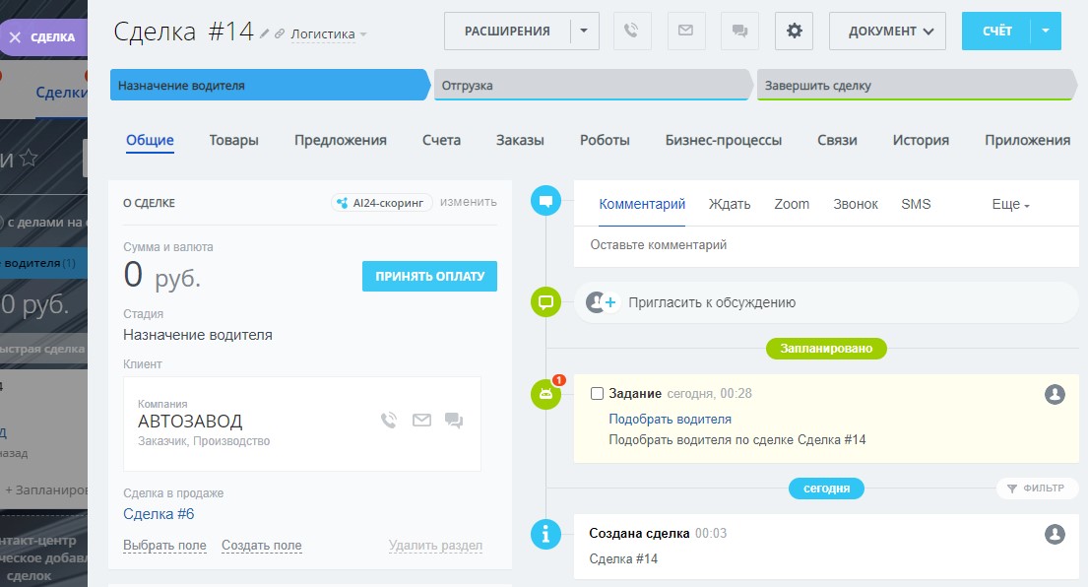Open the Логистика pipeline dropdown
1088x587 pixels.
(x=329, y=34)
